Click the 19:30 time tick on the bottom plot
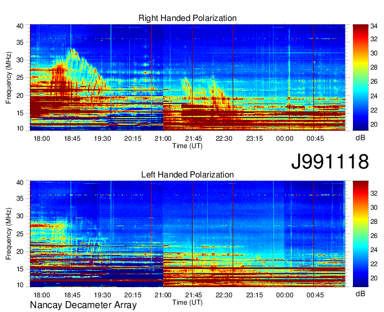Image resolution: width=384 pixels, height=312 pixels. (102, 295)
